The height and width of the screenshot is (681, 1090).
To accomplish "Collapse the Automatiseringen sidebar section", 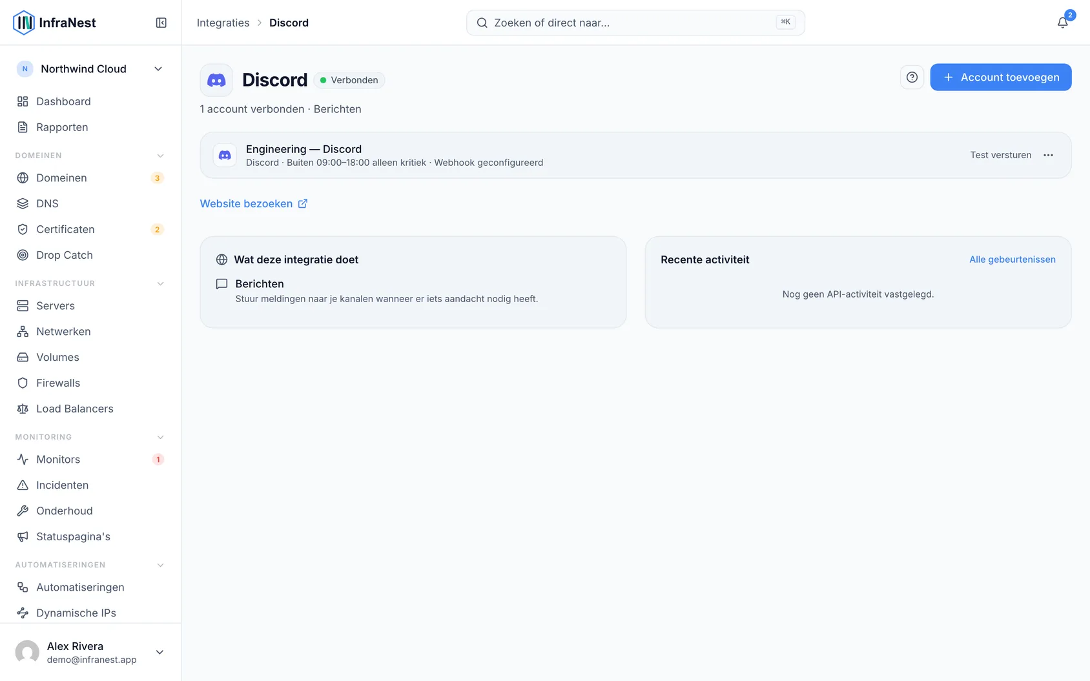I will pyautogui.click(x=160, y=565).
